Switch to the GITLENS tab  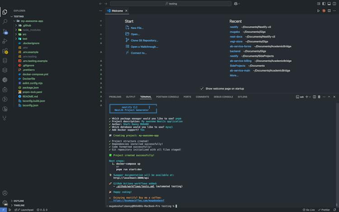(242, 97)
